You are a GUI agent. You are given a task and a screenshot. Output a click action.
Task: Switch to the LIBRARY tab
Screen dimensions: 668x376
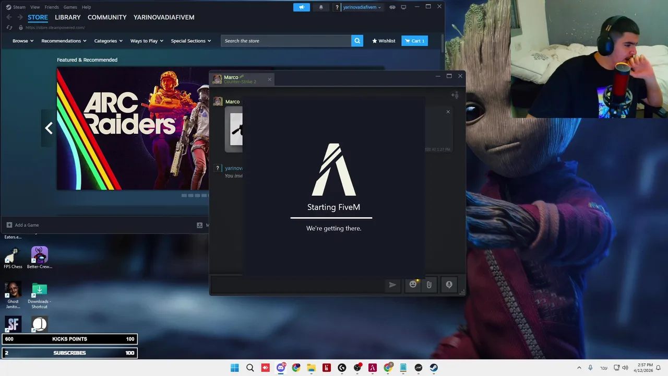click(68, 17)
